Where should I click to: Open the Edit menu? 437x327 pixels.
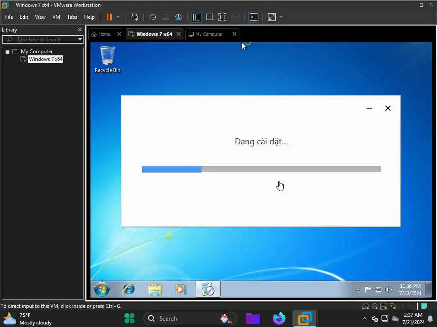24,17
